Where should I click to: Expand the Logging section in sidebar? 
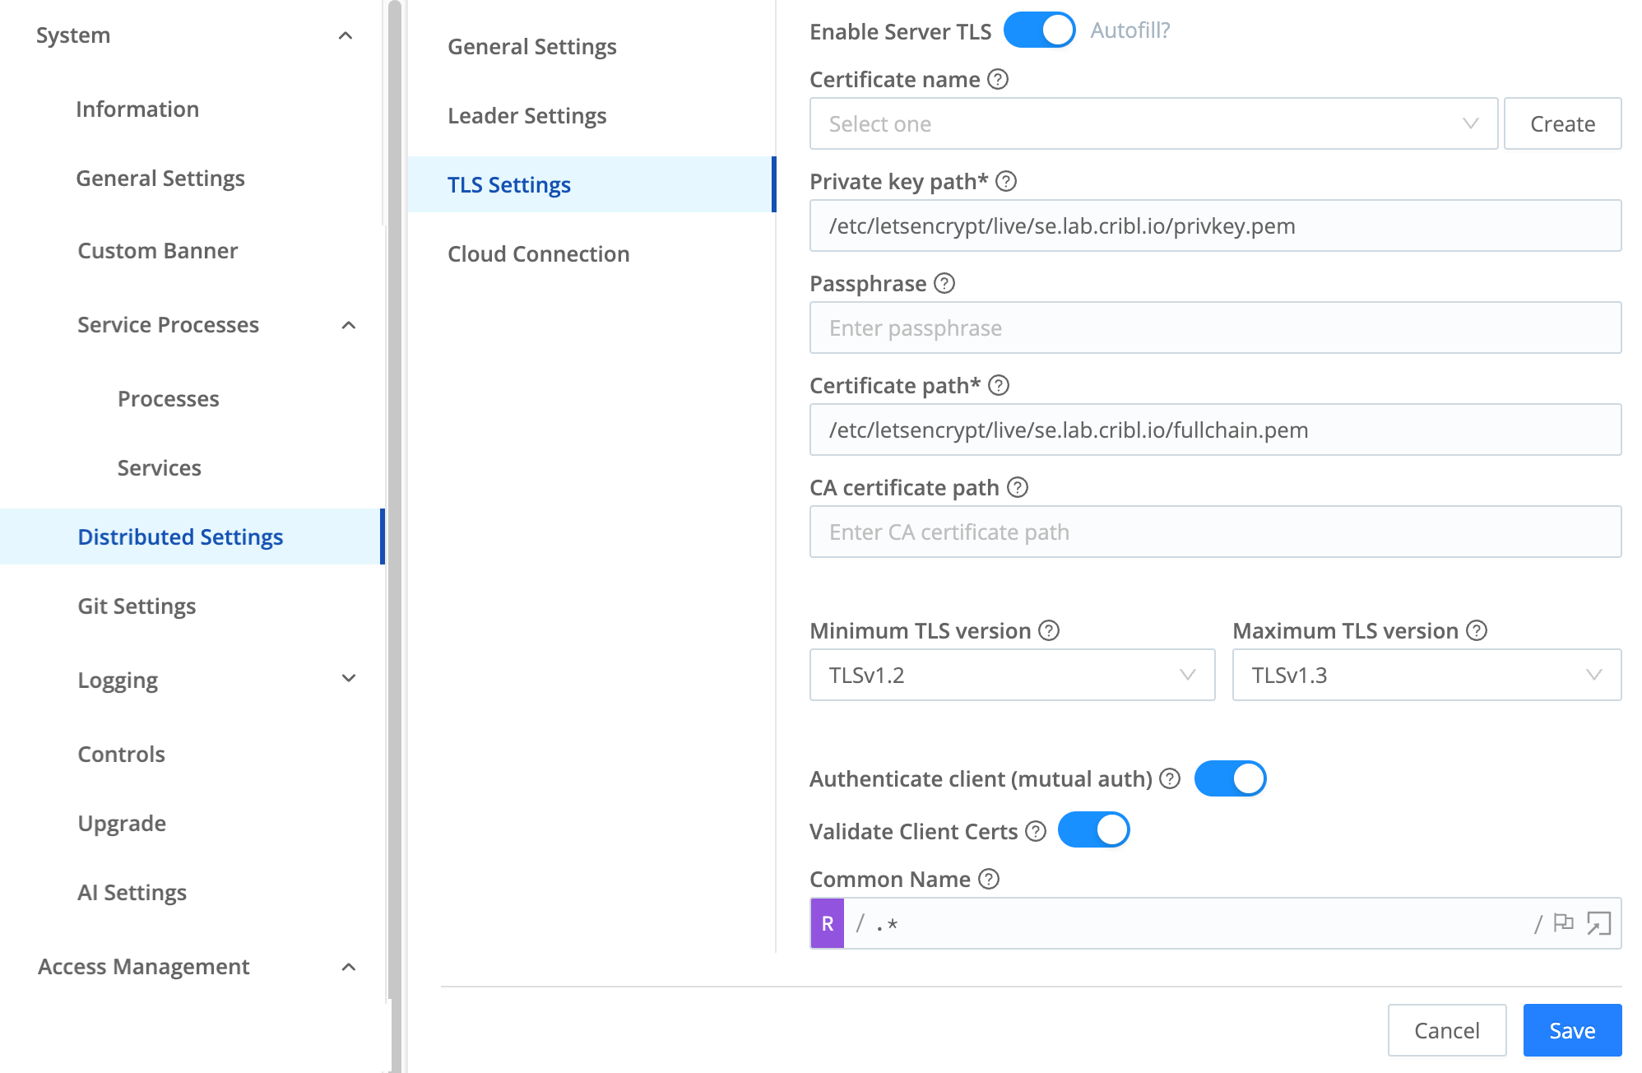349,679
